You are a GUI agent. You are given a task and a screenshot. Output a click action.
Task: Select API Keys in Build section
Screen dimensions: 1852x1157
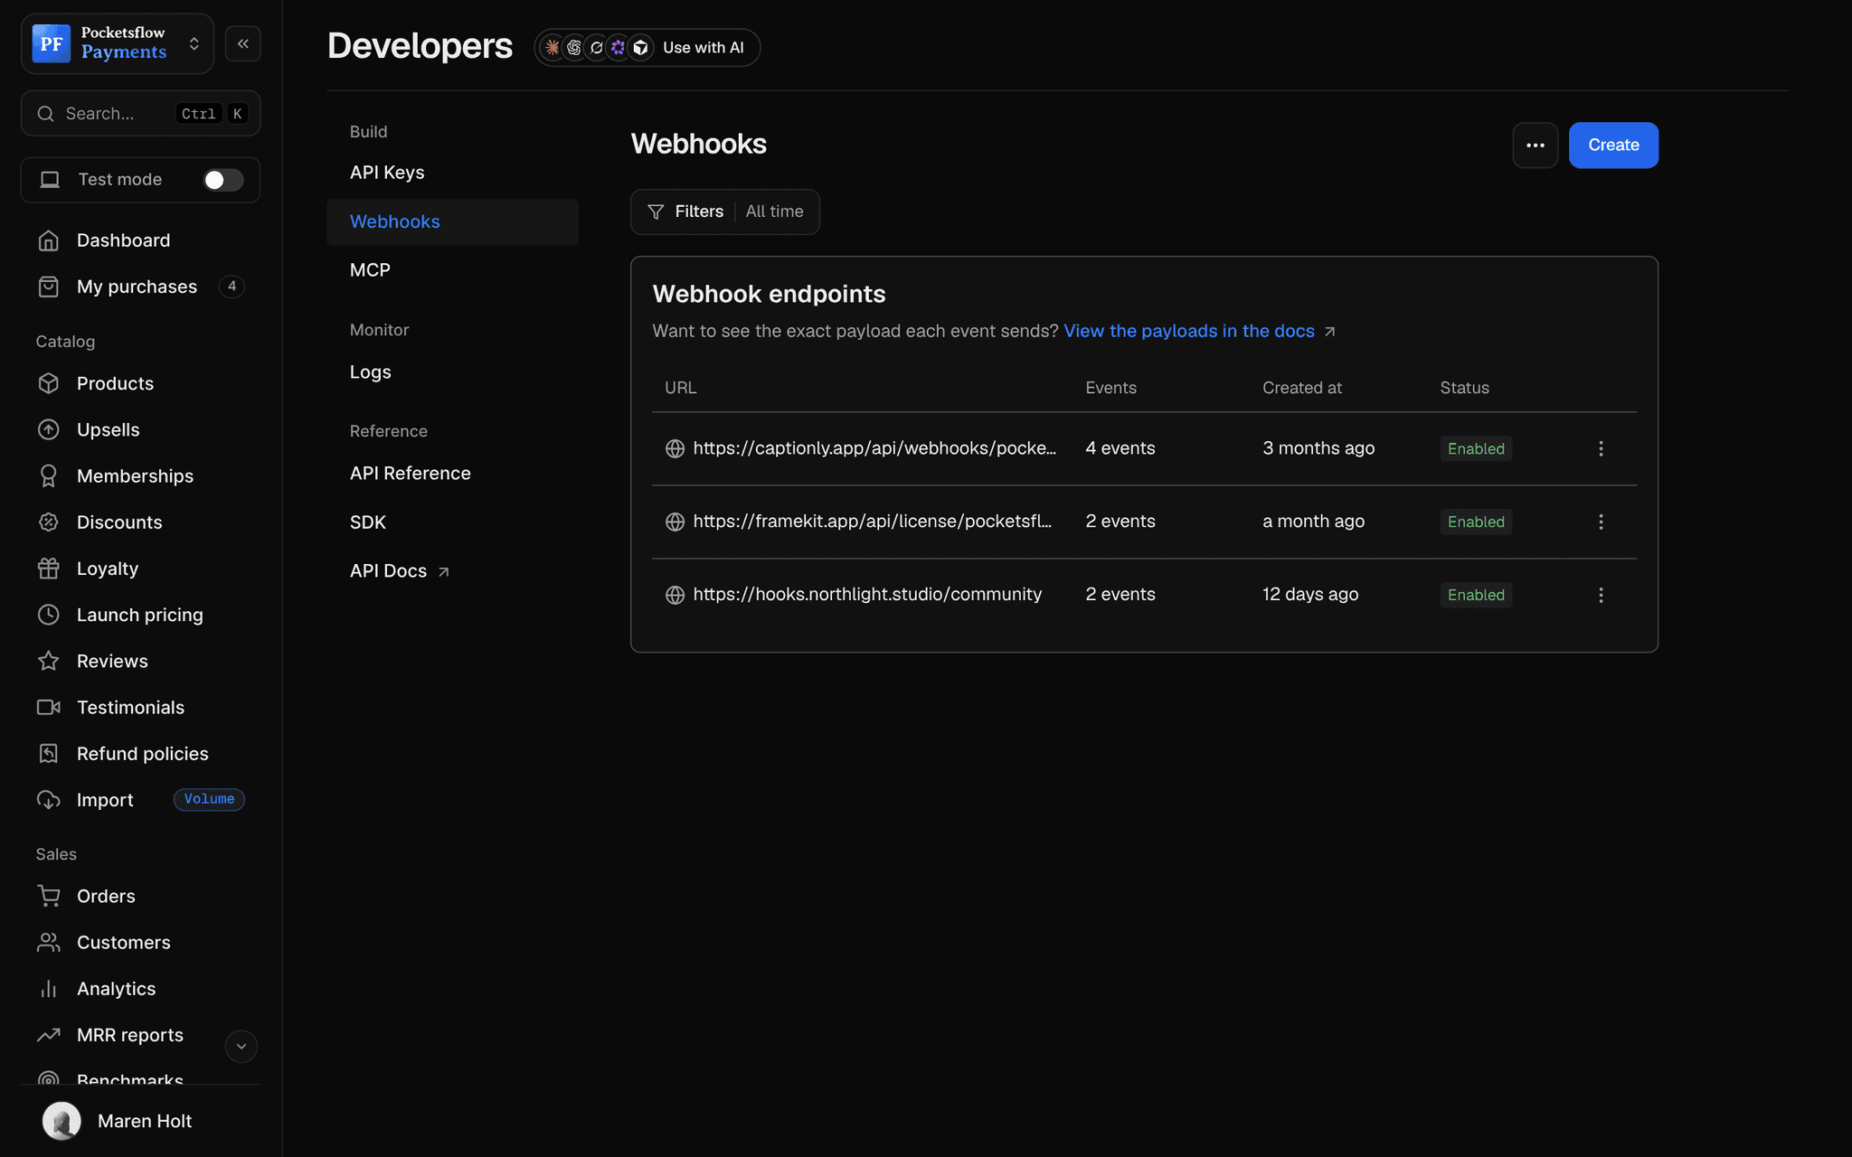tap(387, 173)
